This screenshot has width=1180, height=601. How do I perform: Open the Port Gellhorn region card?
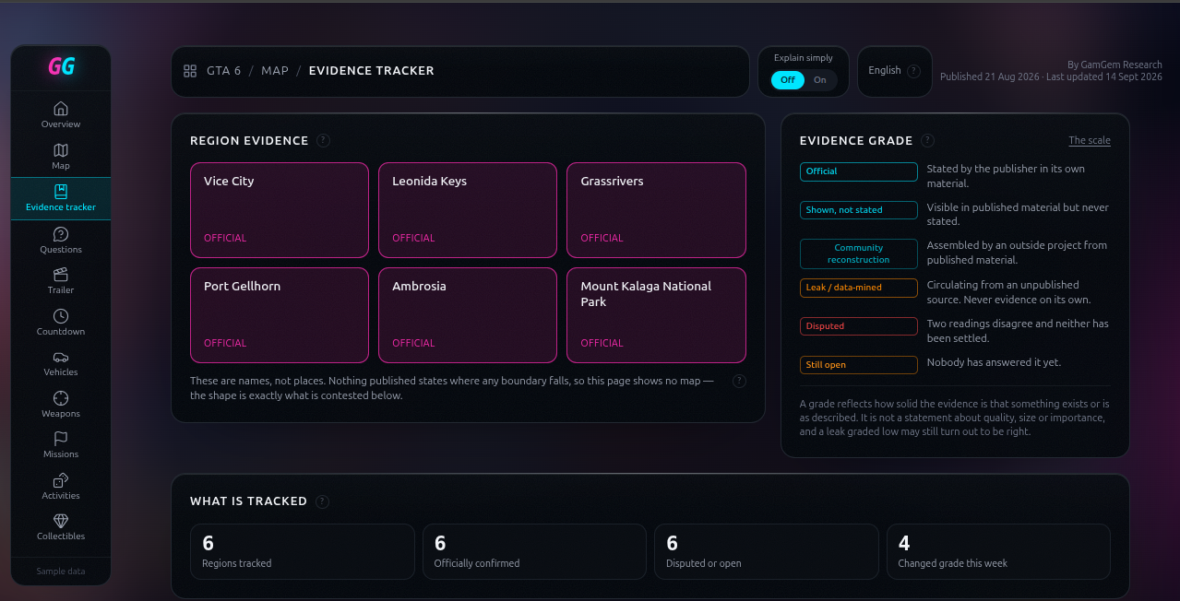[280, 315]
